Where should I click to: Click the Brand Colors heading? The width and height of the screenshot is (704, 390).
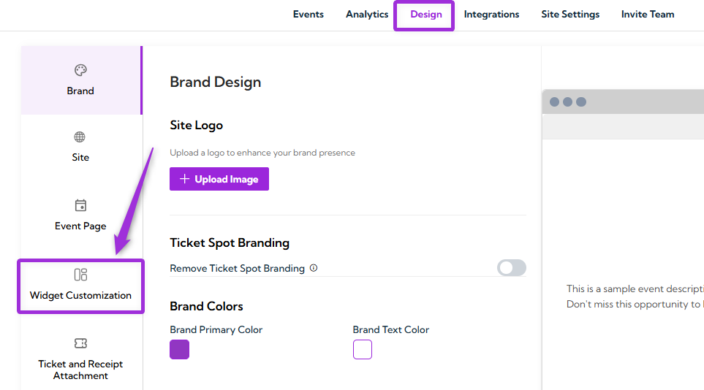pos(207,307)
